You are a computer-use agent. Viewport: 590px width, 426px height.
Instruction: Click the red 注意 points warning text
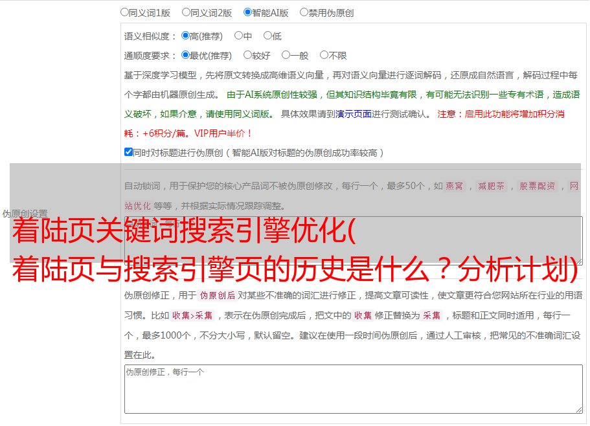[x=345, y=124]
